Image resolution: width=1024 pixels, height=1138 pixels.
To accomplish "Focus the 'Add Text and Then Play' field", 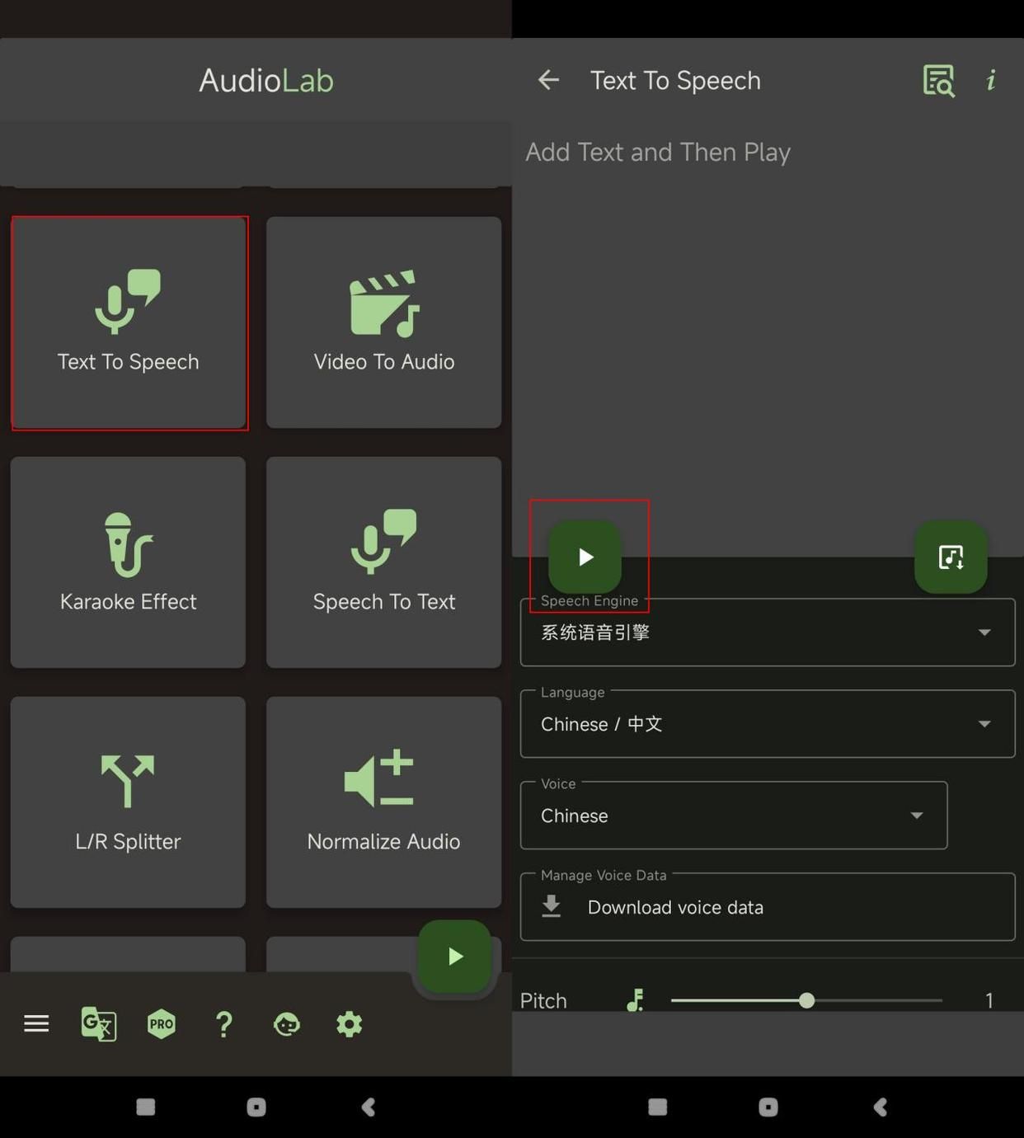I will pyautogui.click(x=768, y=338).
